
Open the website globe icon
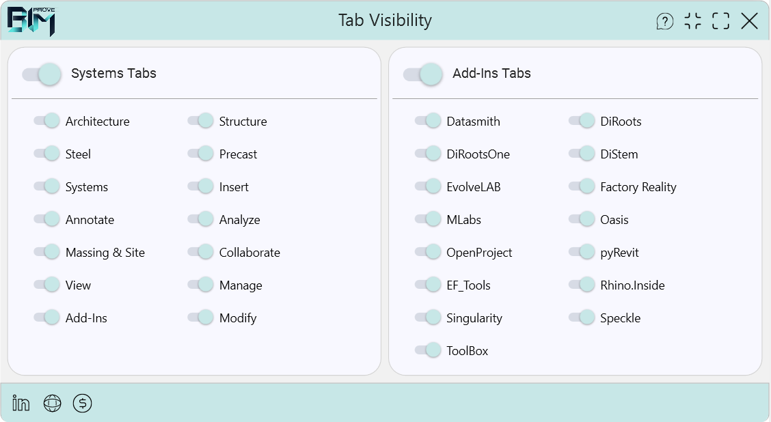tap(52, 404)
